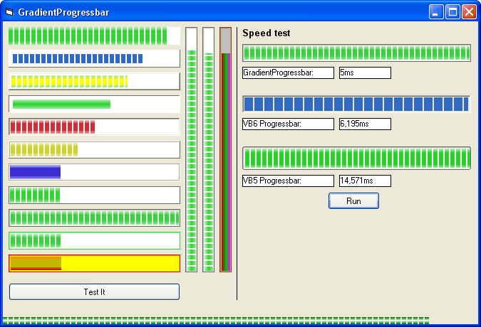Click the blue segmented VB6 speed test bar

pos(356,104)
